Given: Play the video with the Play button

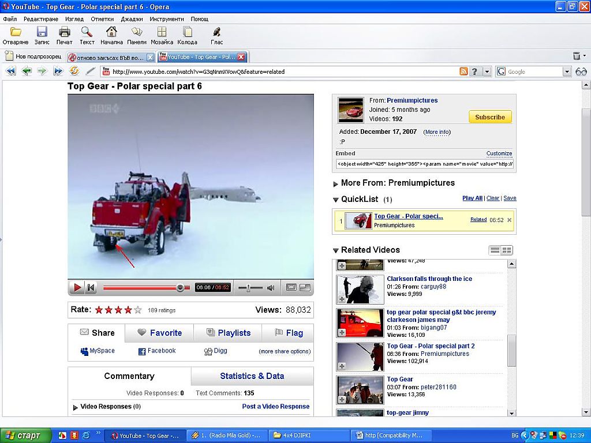Looking at the screenshot, I should coord(77,288).
